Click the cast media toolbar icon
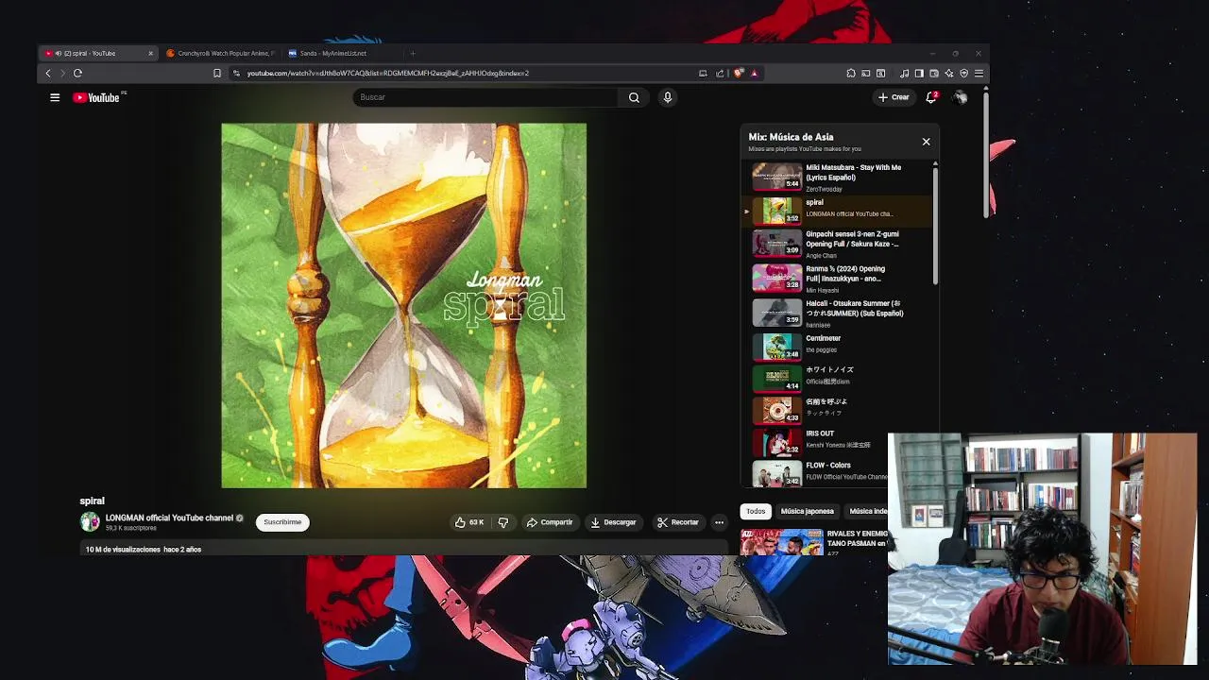This screenshot has height=680, width=1209. tap(866, 73)
